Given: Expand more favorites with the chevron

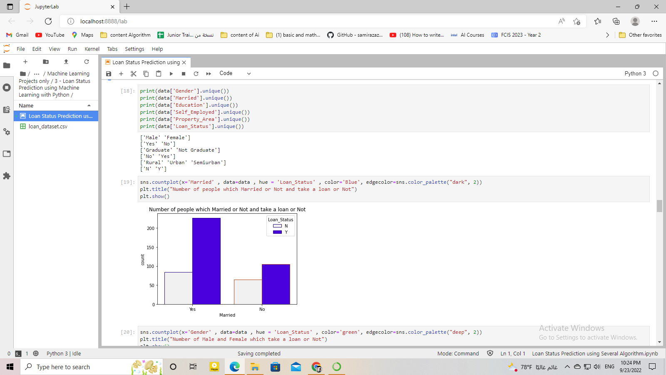Looking at the screenshot, I should tap(607, 35).
